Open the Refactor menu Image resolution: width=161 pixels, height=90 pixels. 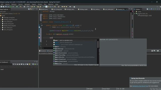(14, 4)
